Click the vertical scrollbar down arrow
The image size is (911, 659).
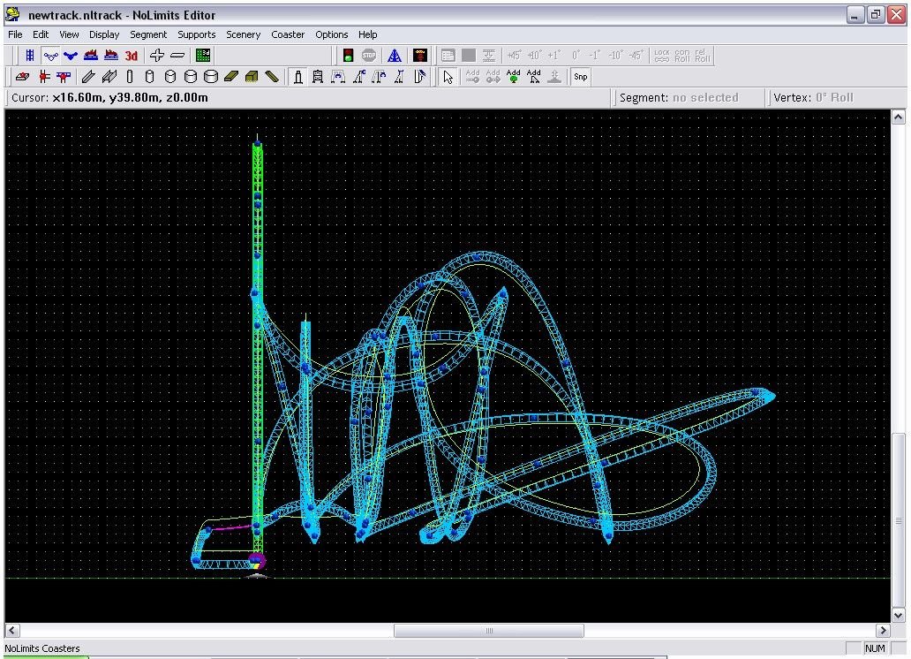[x=899, y=615]
